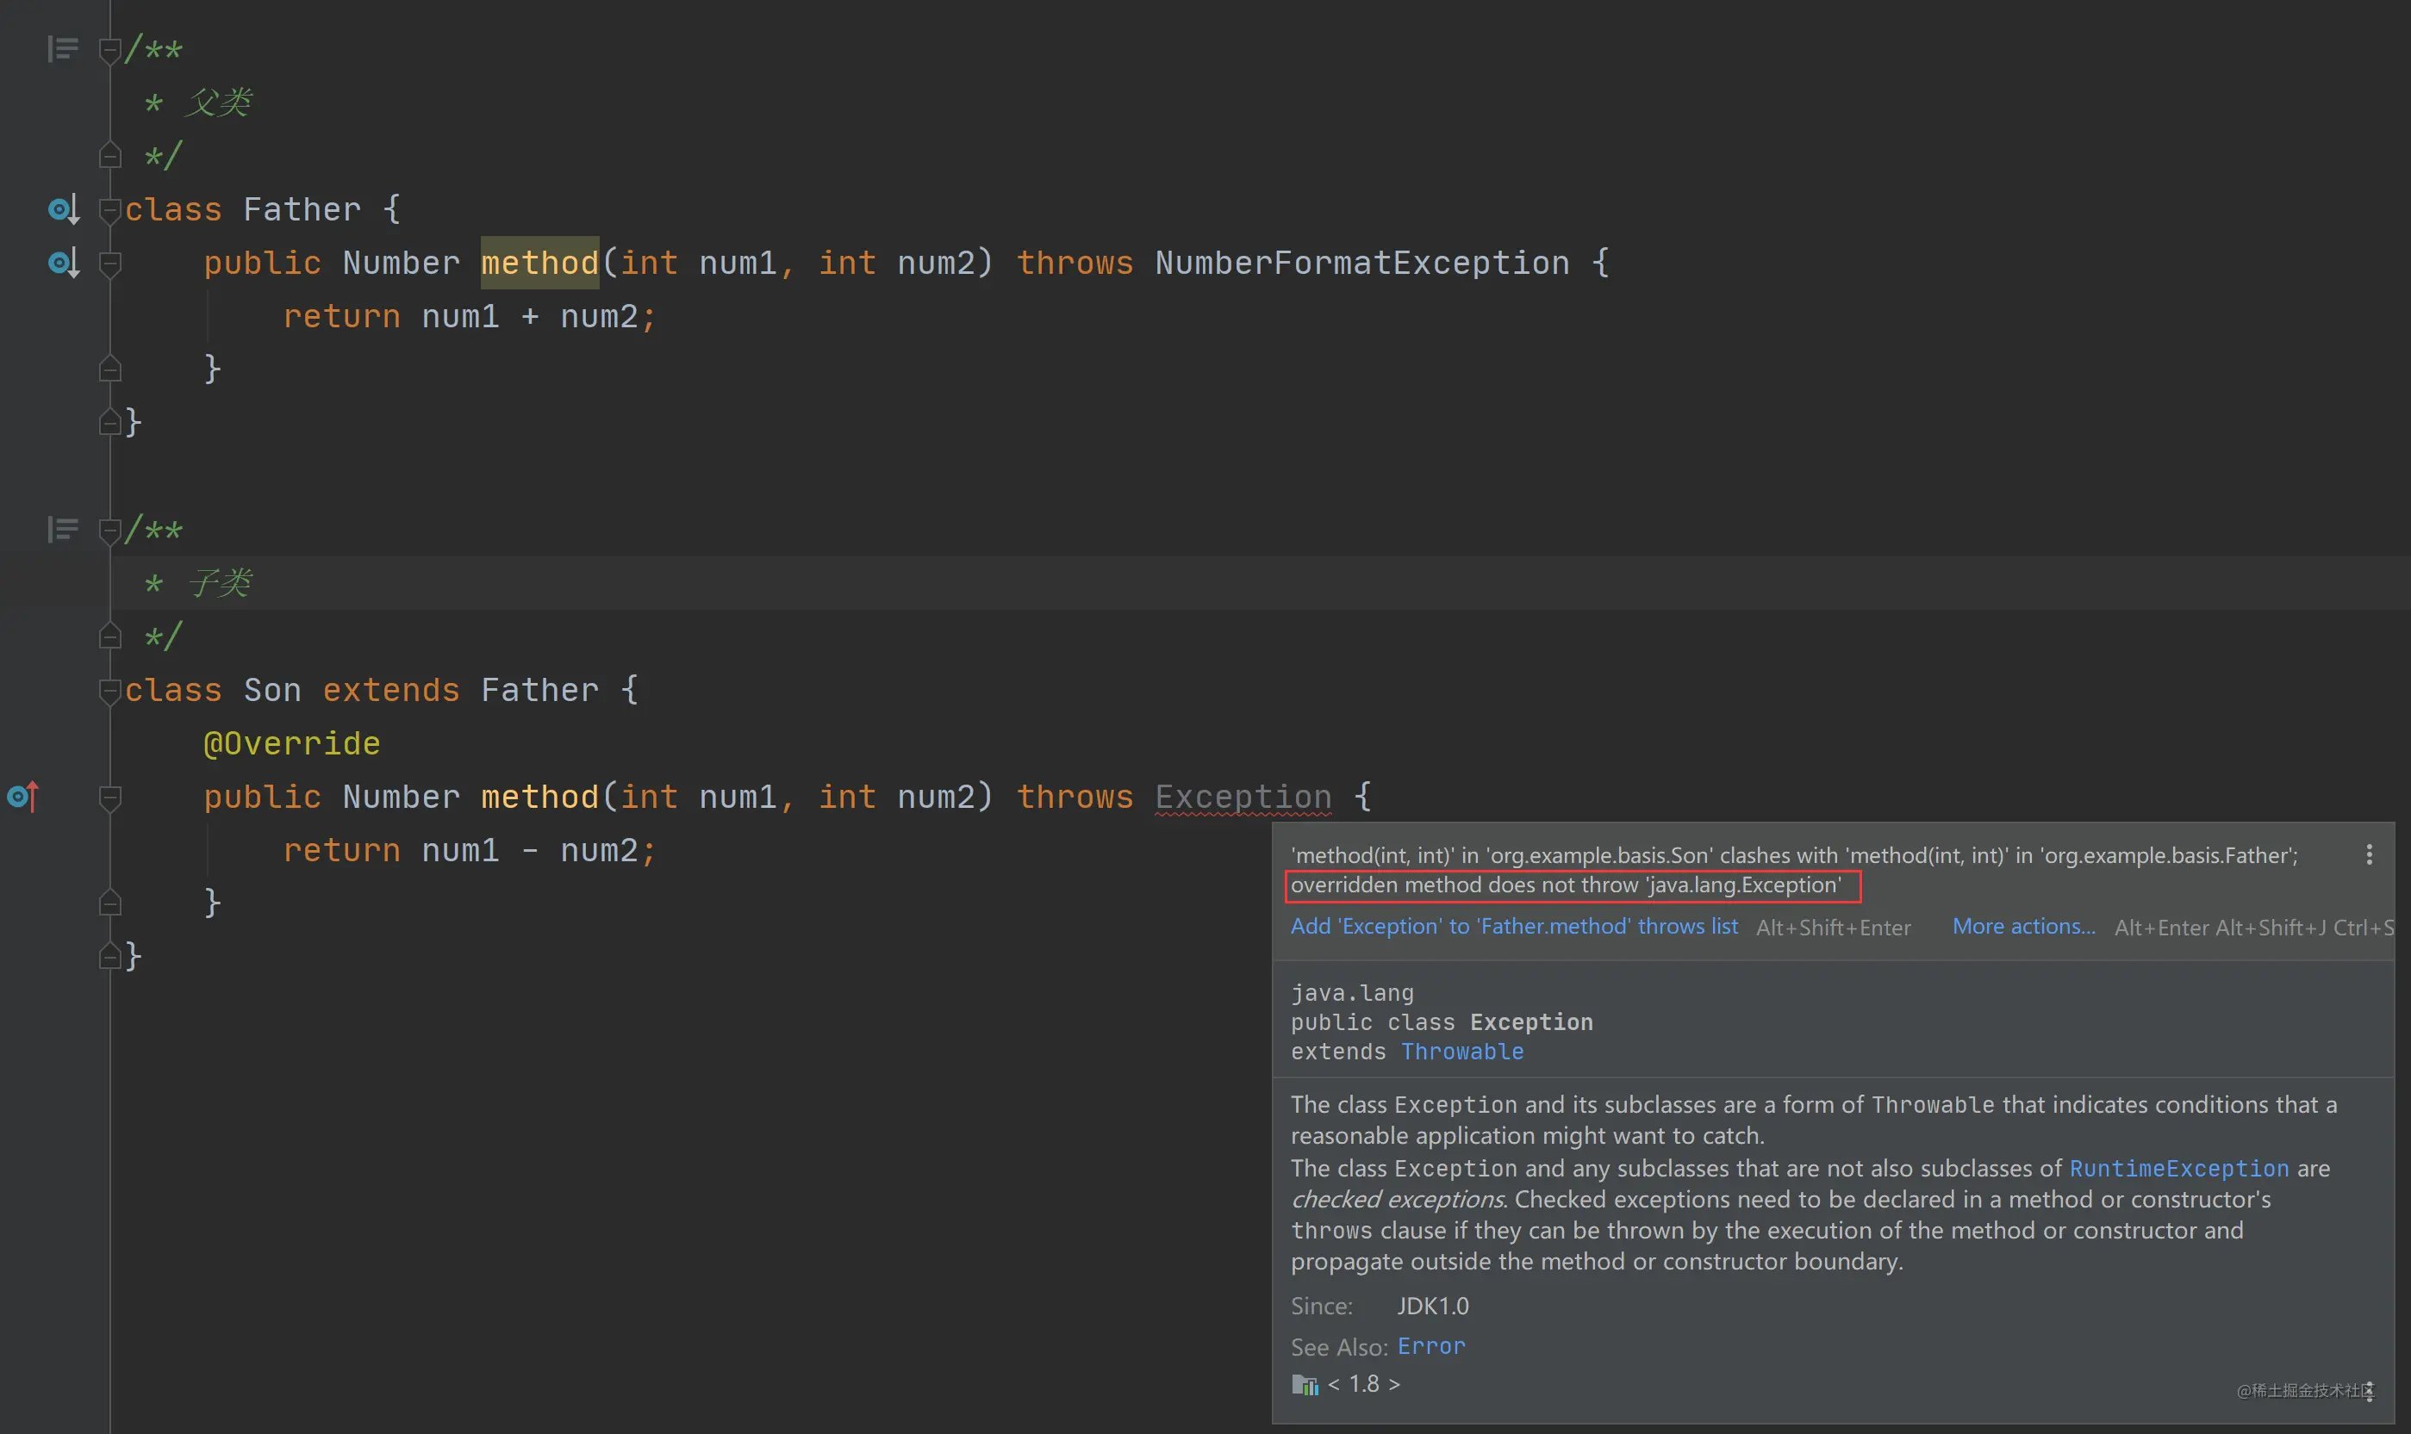Open the Error link under See Also
Screen dimensions: 2411x1434
pyautogui.click(x=1430, y=1346)
